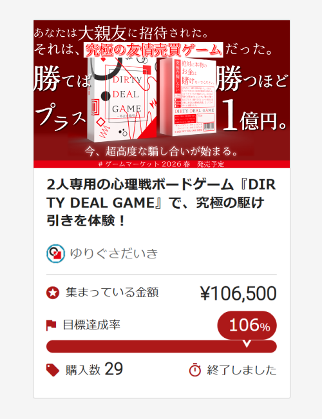Click the back-side game box in the banner
322x419 pixels.
pos(187,97)
